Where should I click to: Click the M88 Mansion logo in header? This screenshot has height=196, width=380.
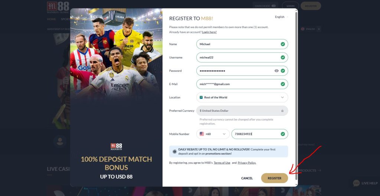tap(58, 7)
